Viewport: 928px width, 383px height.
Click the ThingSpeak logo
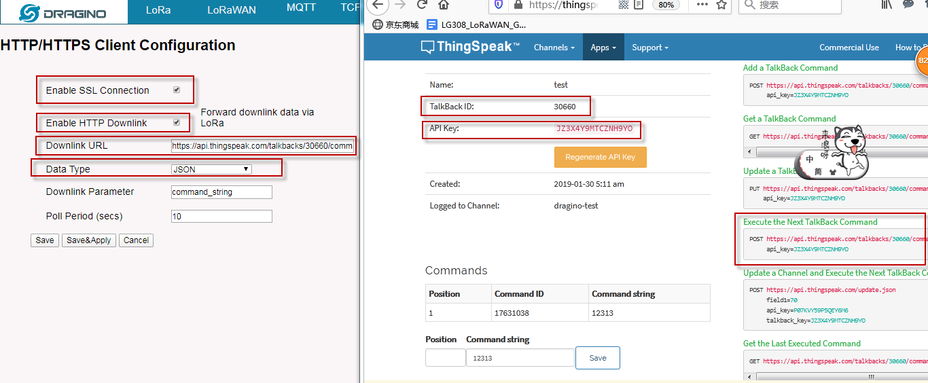click(469, 47)
